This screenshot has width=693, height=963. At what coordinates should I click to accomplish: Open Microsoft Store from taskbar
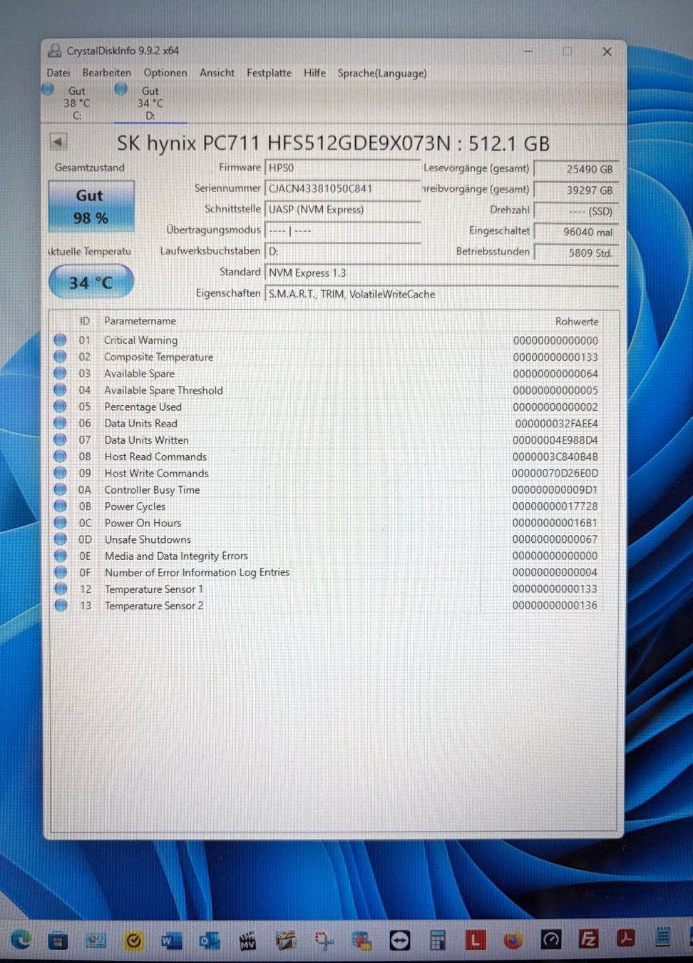pos(58,941)
